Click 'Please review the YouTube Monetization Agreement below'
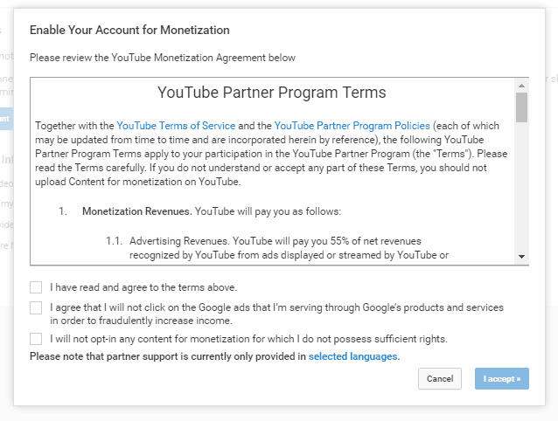The image size is (558, 421). point(163,58)
